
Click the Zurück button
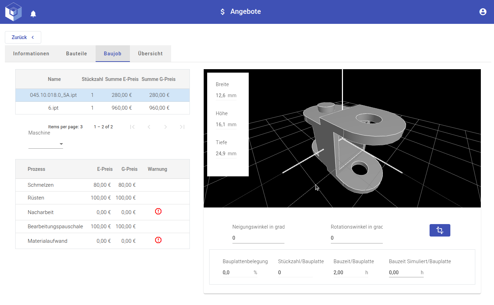[x=23, y=37]
